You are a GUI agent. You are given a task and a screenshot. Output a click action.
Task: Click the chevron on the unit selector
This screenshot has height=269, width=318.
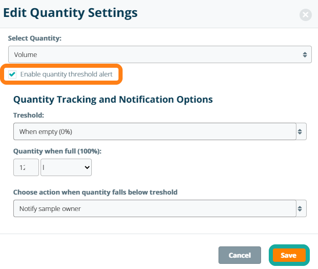coord(86,167)
